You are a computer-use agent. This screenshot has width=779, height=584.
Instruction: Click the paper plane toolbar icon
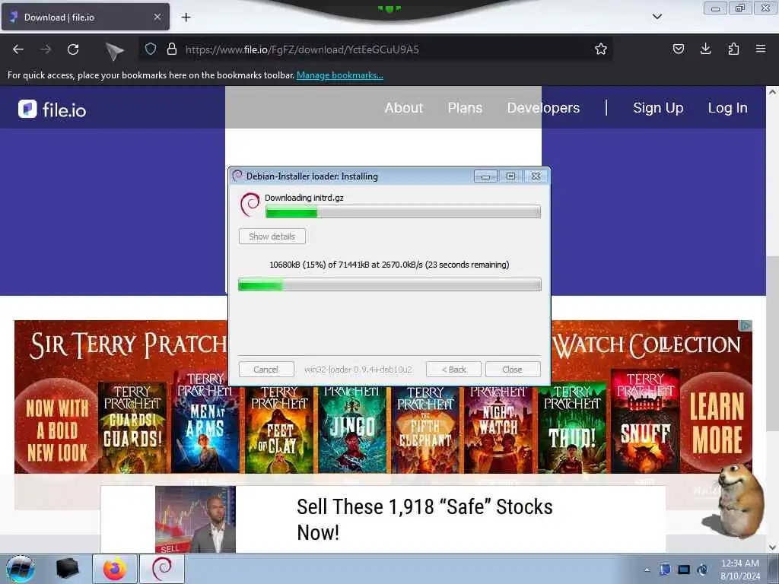pyautogui.click(x=114, y=51)
